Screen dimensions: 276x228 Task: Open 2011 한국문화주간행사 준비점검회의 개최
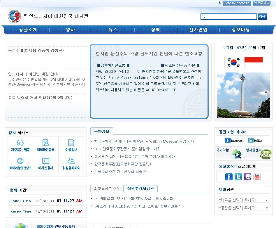point(127,149)
